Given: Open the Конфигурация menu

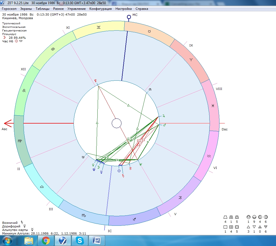Looking at the screenshot, I should click(100, 9).
